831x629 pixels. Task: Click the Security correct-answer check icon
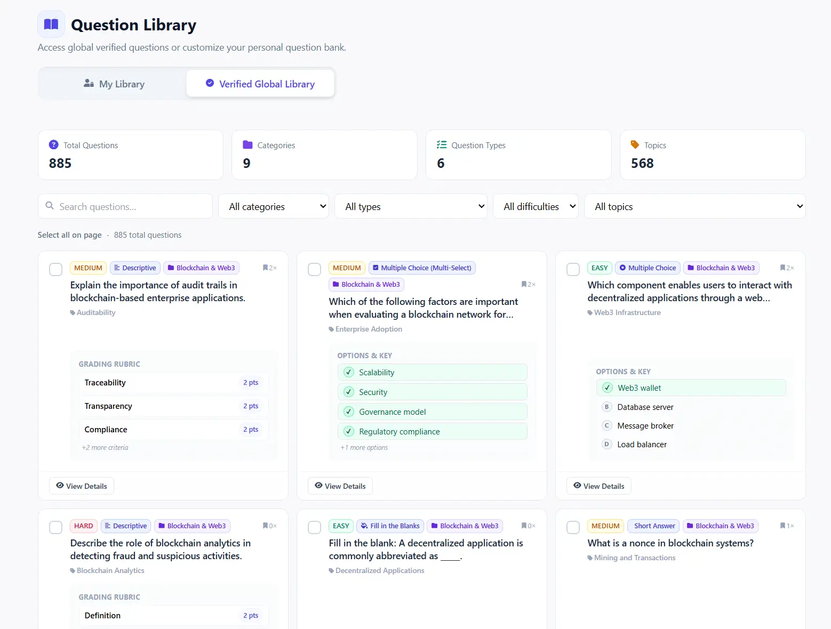349,392
